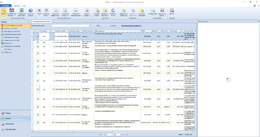Open Дополнительные параметры link
This screenshot has width=260, height=137.
click(x=131, y=26)
